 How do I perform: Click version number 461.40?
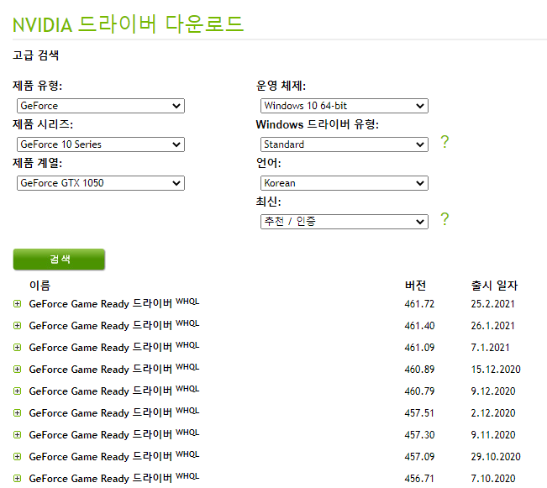[419, 326]
